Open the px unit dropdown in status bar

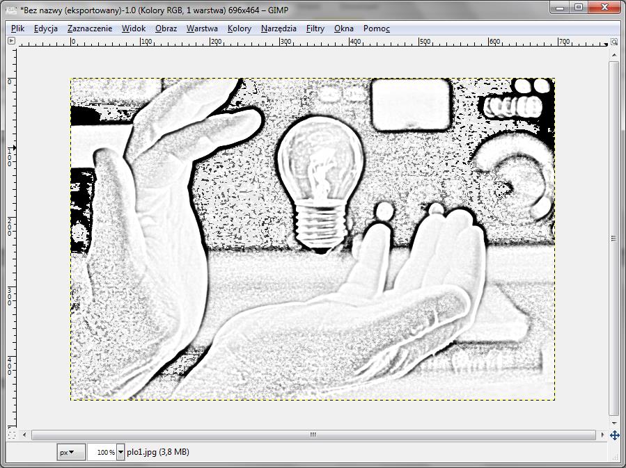tap(71, 452)
